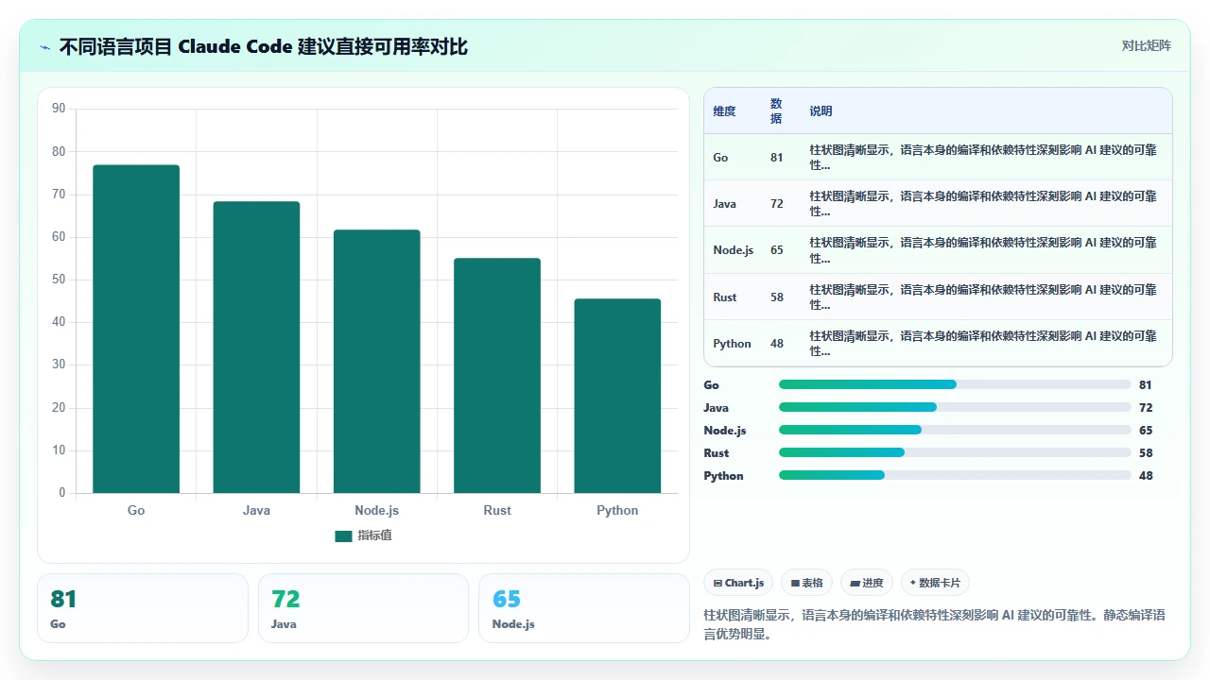Click value 48 beside Python progress bar
1210x680 pixels.
1146,476
